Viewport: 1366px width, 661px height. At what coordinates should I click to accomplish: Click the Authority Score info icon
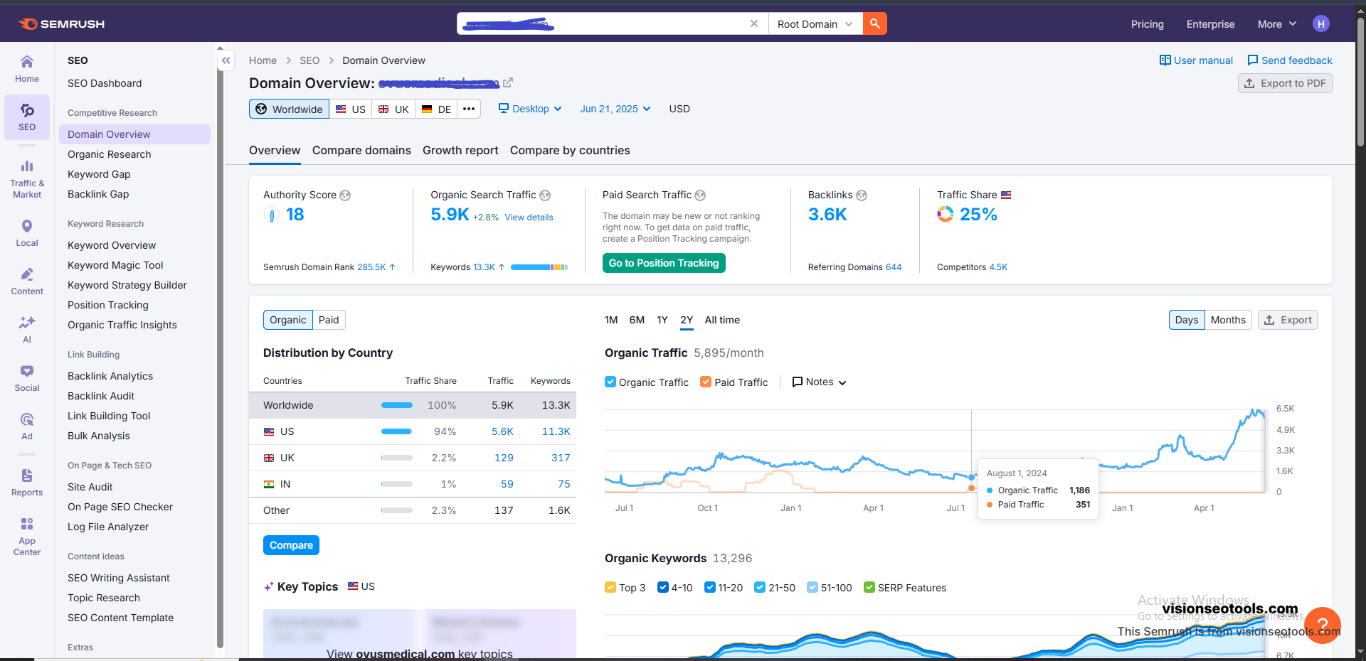345,195
